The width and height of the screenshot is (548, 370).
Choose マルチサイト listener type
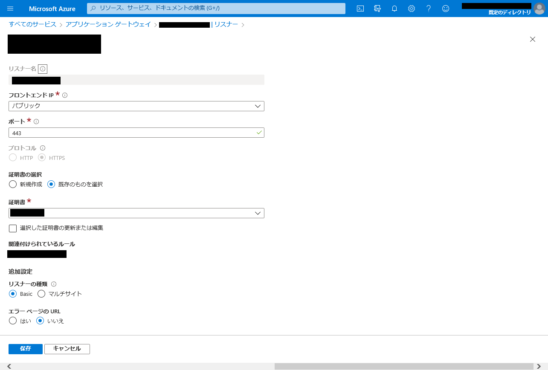point(41,294)
